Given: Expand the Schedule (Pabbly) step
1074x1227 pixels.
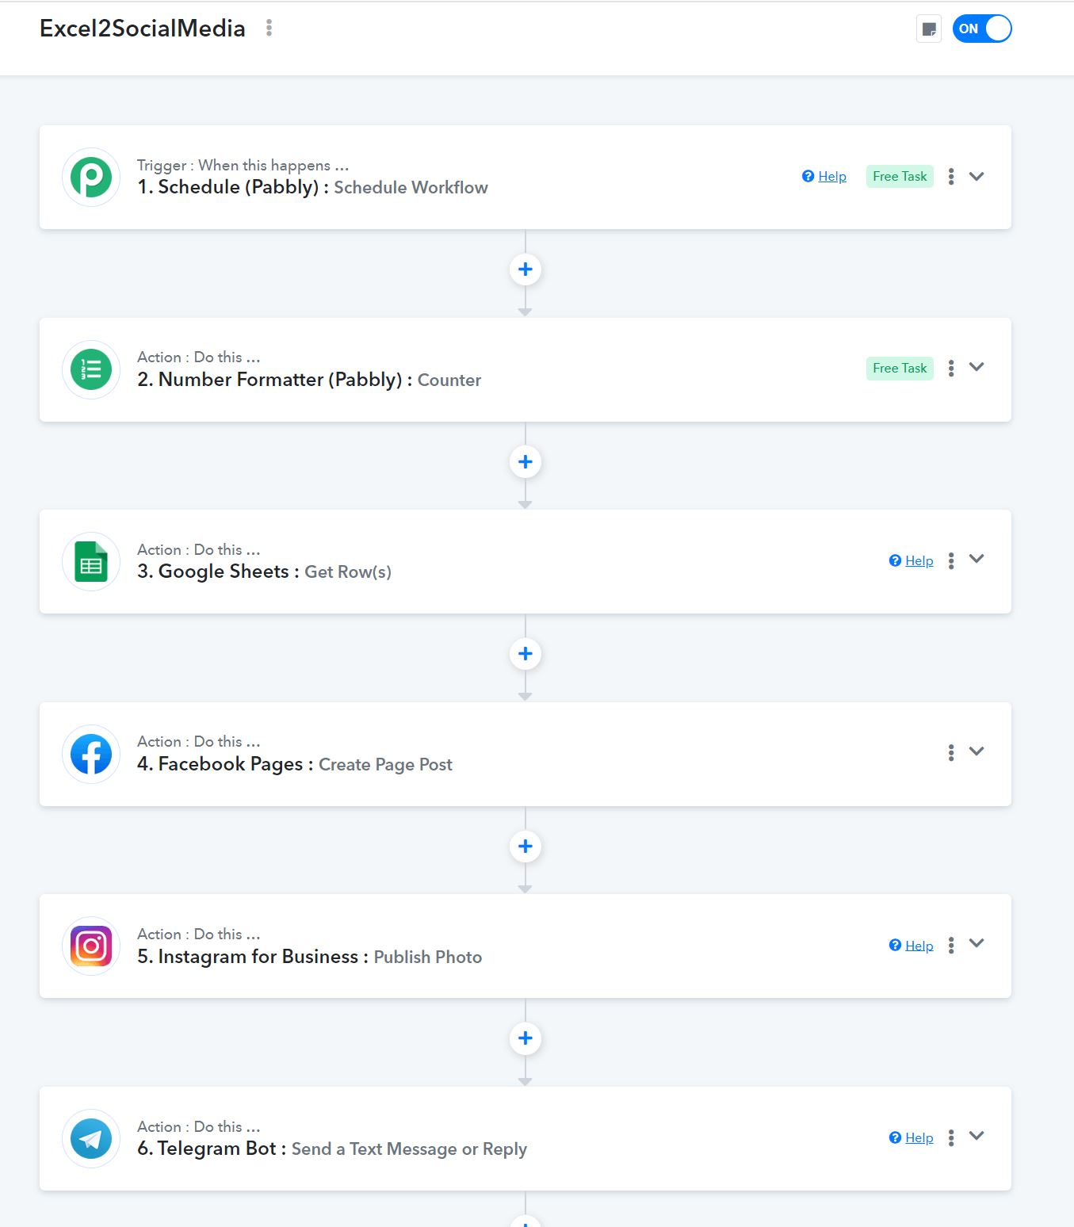Looking at the screenshot, I should click(977, 176).
